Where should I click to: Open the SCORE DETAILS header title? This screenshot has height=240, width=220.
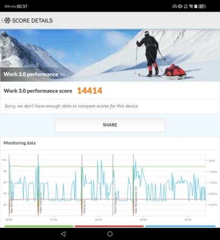(x=32, y=21)
